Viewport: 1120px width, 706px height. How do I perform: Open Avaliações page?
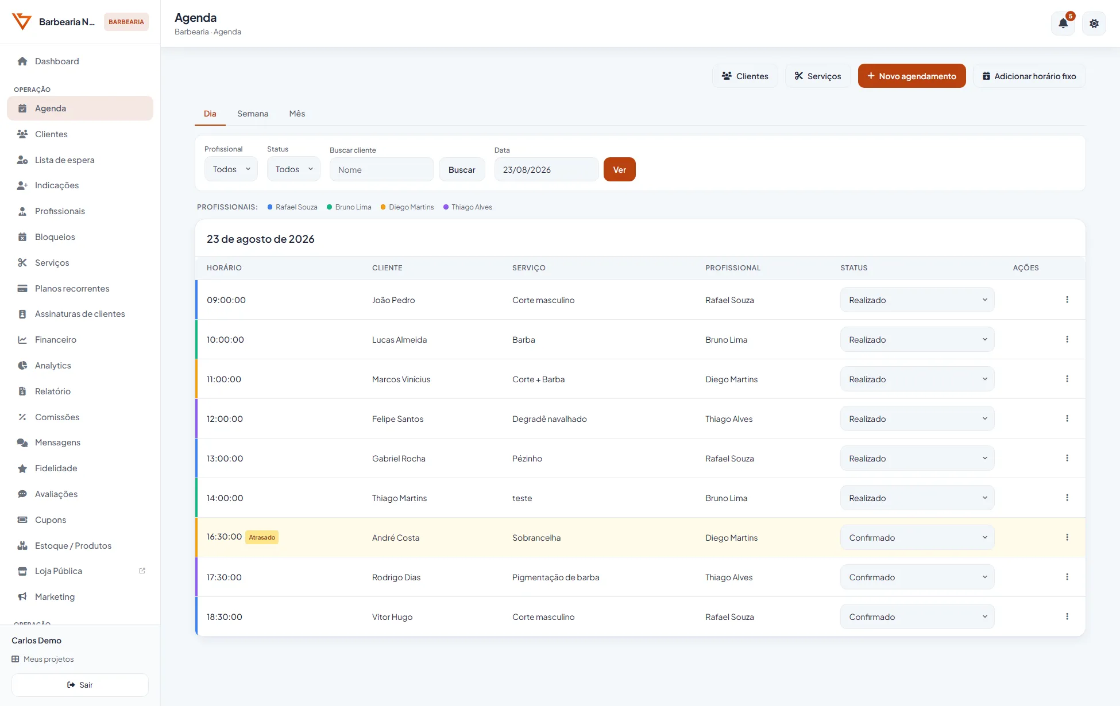tap(80, 494)
